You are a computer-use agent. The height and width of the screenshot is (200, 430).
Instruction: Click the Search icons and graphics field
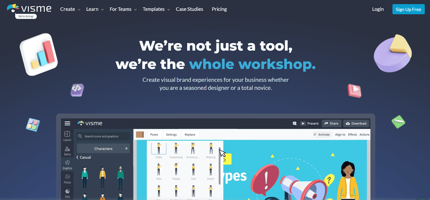pos(103,136)
